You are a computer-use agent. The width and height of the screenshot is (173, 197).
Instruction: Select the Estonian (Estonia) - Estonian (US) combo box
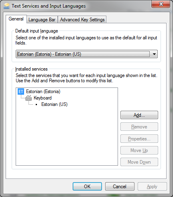click(x=87, y=54)
